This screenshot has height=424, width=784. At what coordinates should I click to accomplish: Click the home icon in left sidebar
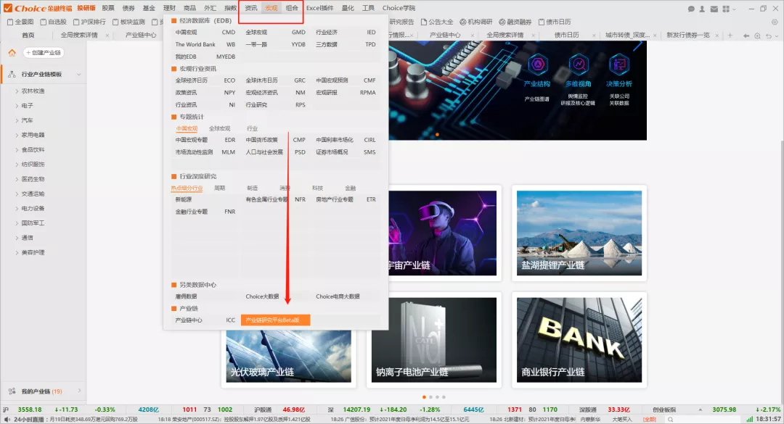tap(12, 53)
